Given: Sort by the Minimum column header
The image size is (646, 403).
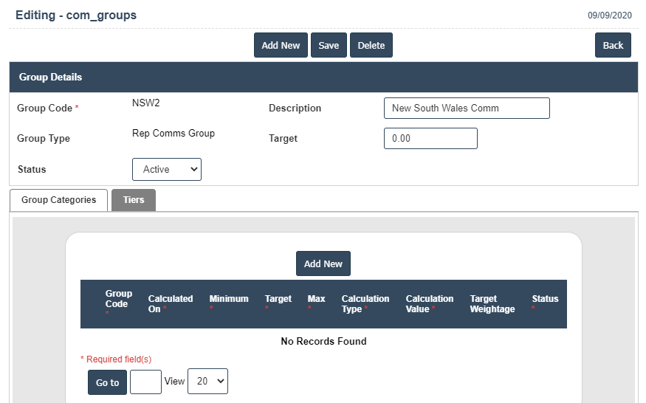Looking at the screenshot, I should point(229,299).
